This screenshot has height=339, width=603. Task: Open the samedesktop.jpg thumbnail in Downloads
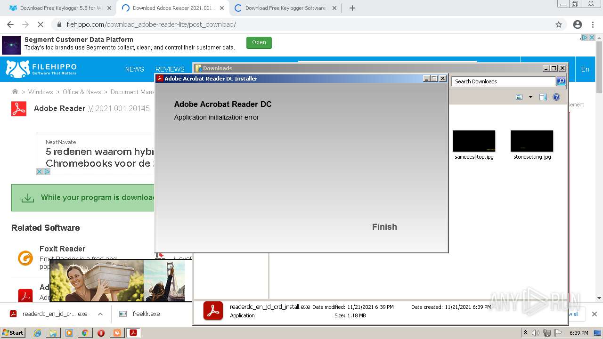click(474, 141)
